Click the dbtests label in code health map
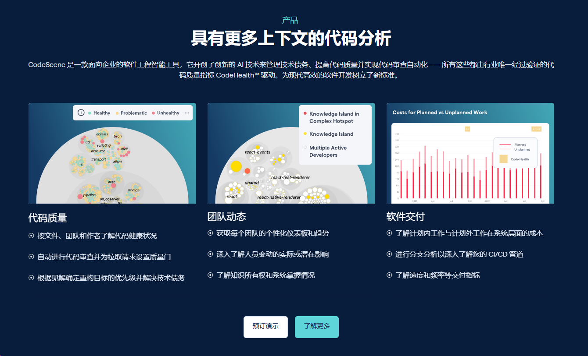The image size is (588, 356). (x=102, y=134)
